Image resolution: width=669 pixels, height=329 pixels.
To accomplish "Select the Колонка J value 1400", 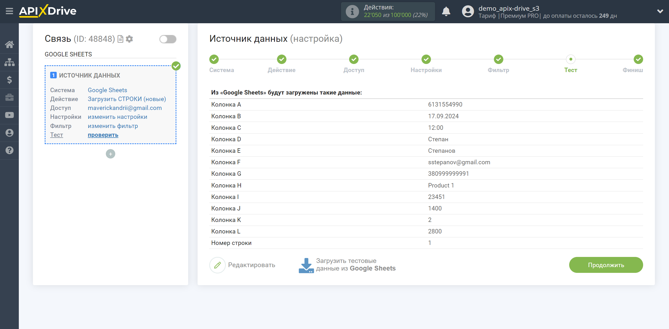I will [435, 208].
